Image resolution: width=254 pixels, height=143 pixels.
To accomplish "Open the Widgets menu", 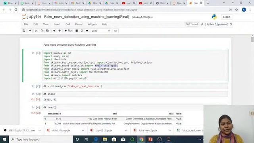I will [x=92, y=24].
